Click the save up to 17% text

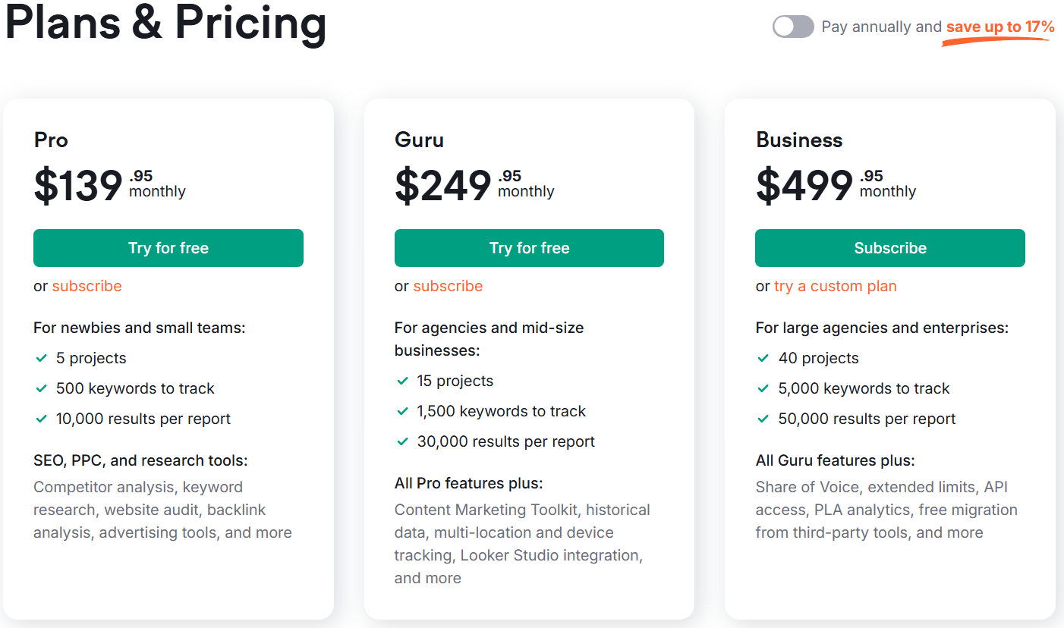click(1000, 27)
